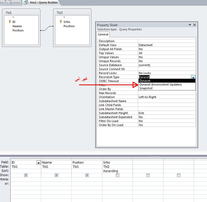
Task: Click the frm2 form tab icon
Action: point(10,2)
